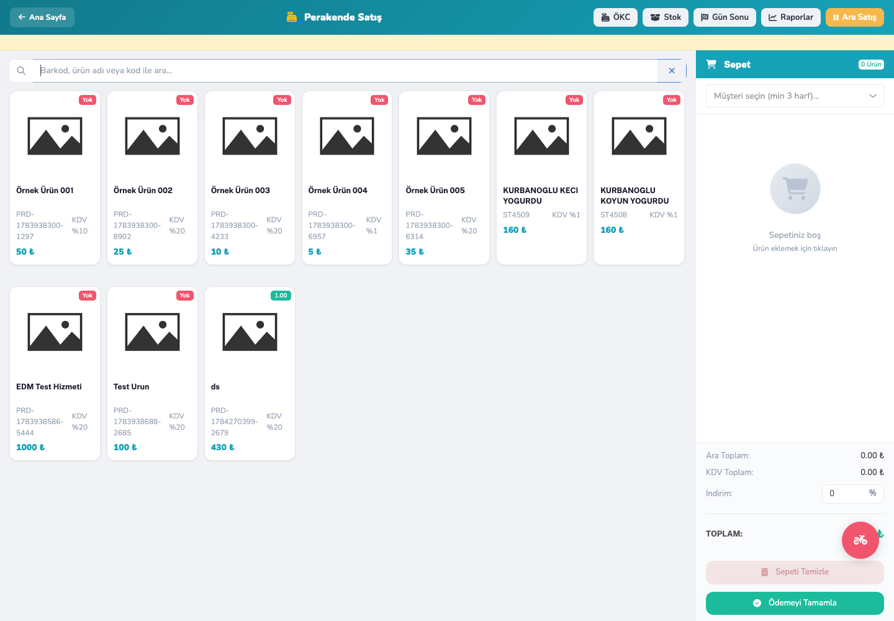Click Yok badge on KURBANOGLU KOYUN YOGURDU
Screen dimensions: 894x621
click(672, 100)
